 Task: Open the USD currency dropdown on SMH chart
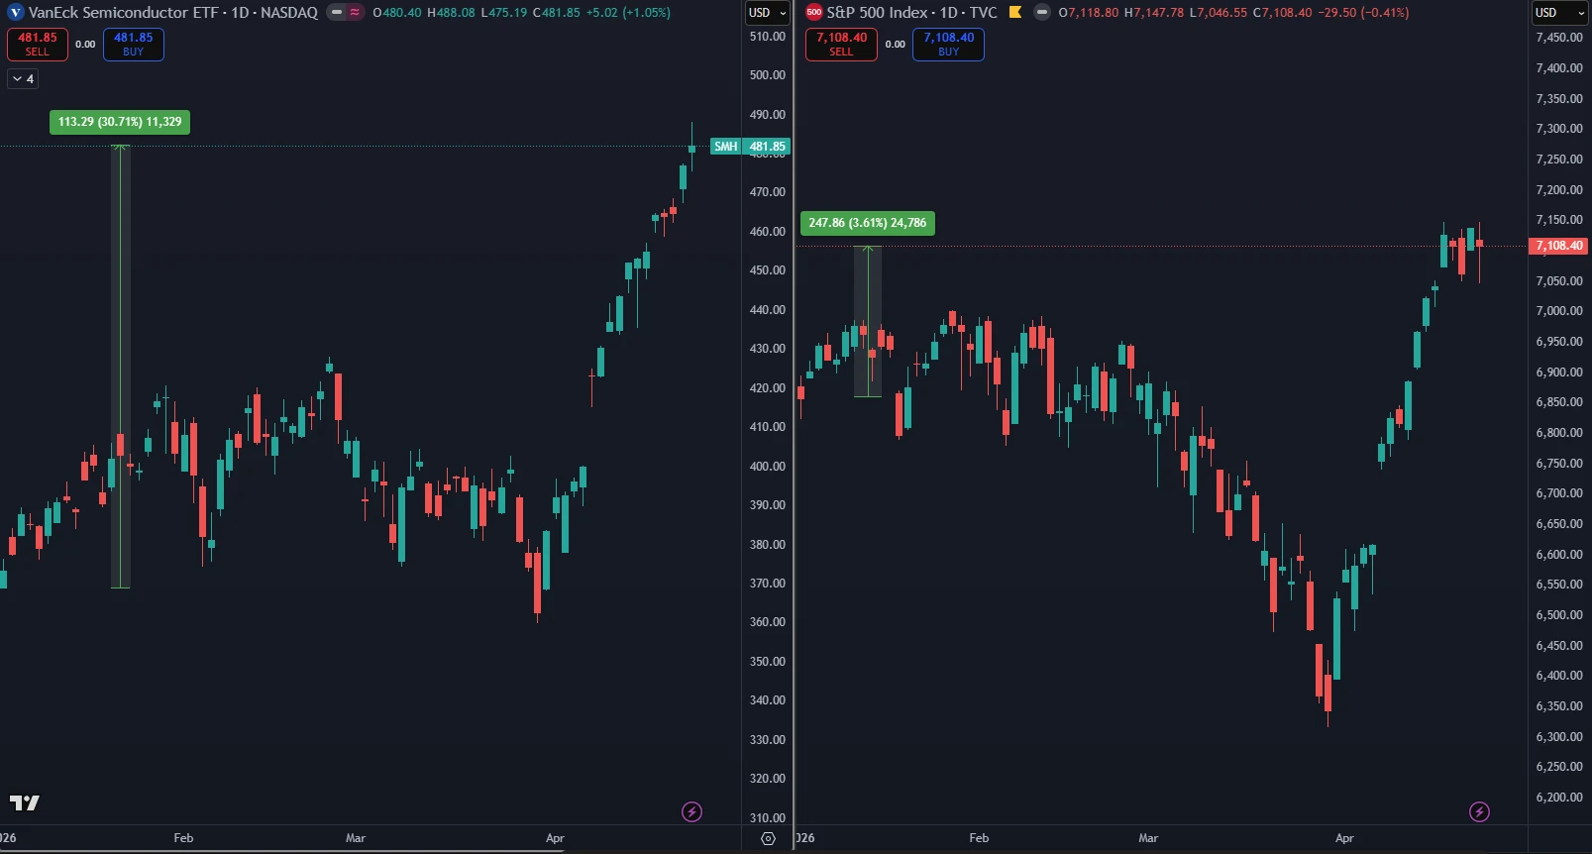(x=767, y=13)
